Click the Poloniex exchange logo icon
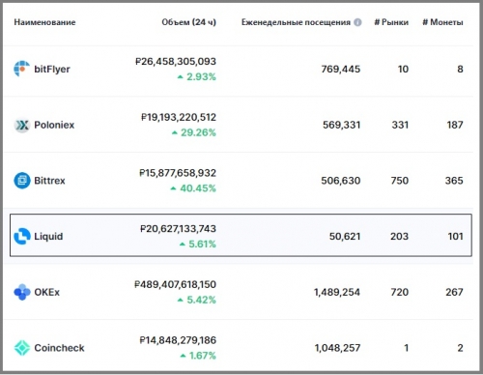 click(22, 125)
